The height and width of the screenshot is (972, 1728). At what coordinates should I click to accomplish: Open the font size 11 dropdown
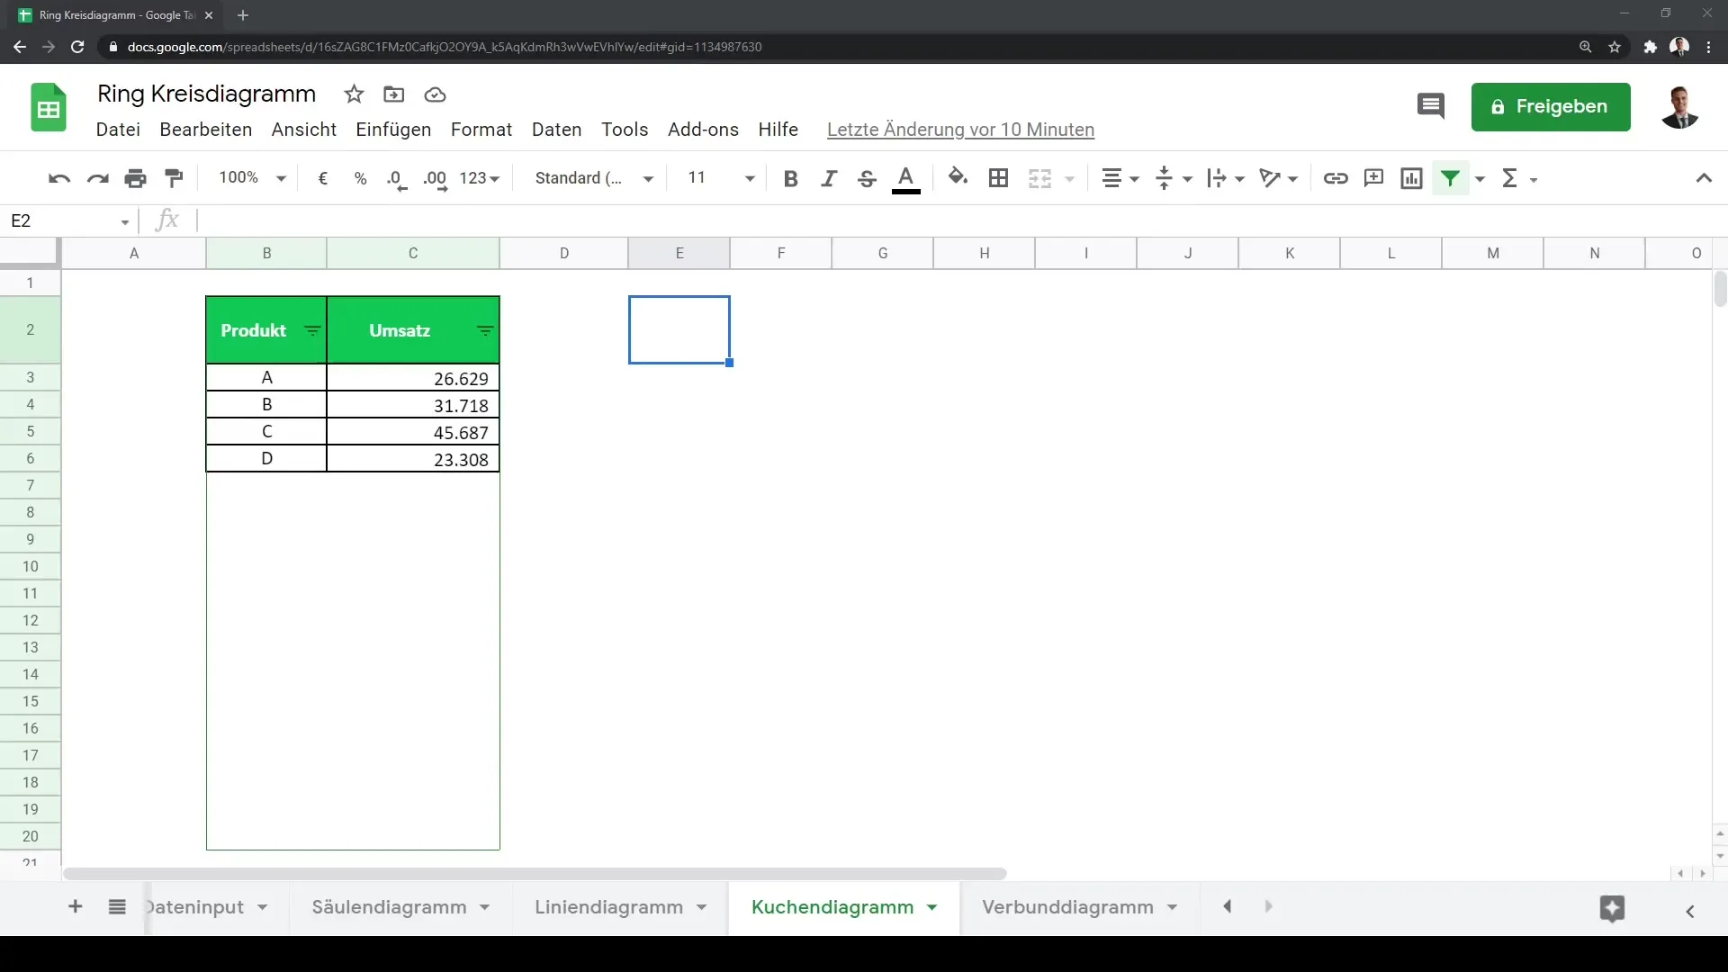[721, 178]
